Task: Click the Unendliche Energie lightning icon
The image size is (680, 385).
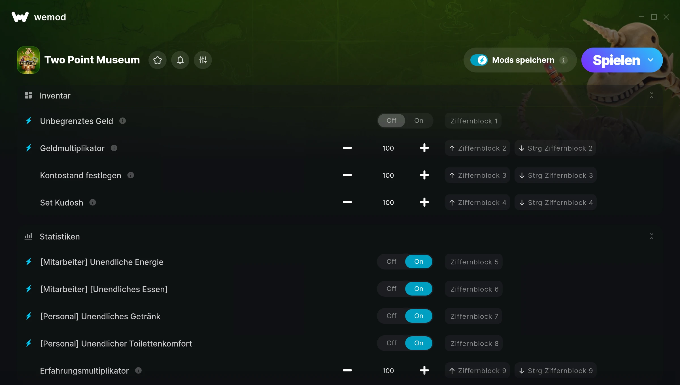Action: (29, 262)
